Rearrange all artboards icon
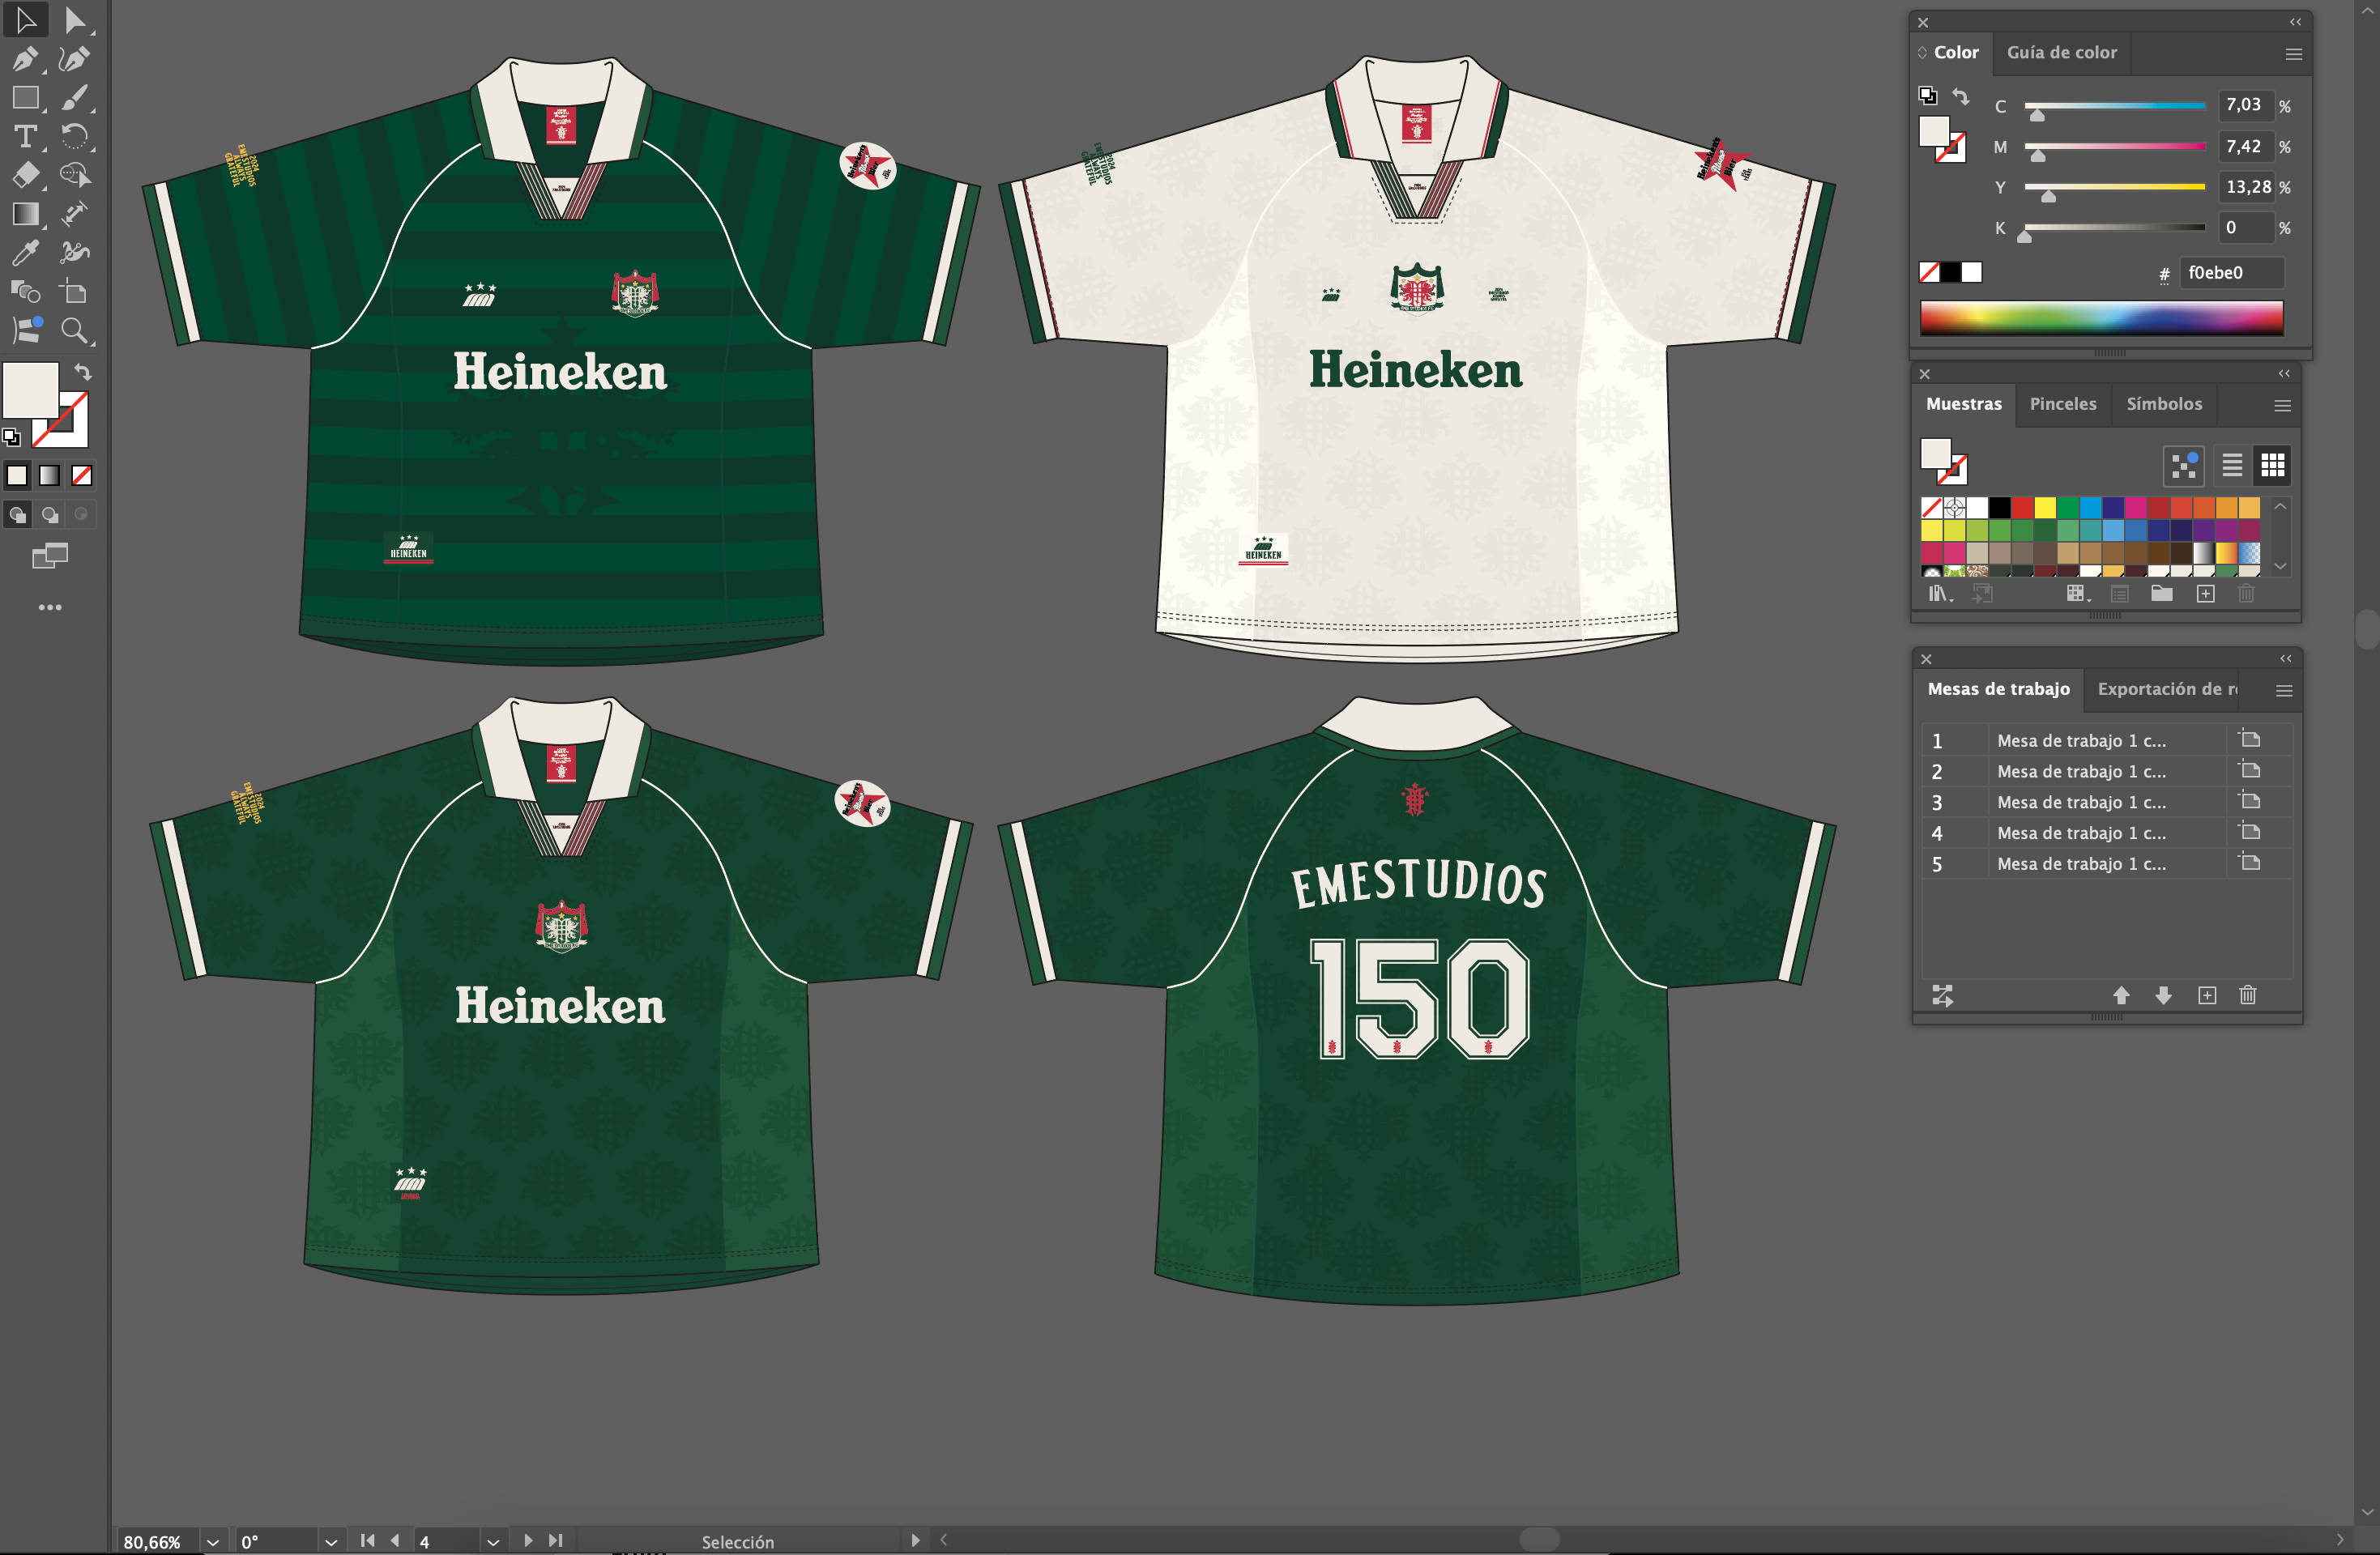 pyautogui.click(x=1942, y=995)
